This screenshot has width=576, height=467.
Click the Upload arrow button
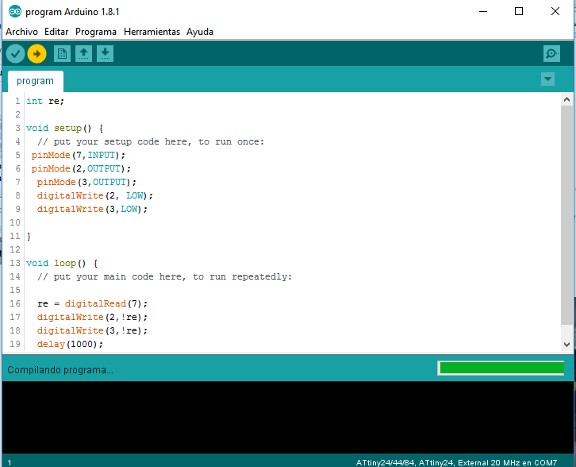[36, 54]
